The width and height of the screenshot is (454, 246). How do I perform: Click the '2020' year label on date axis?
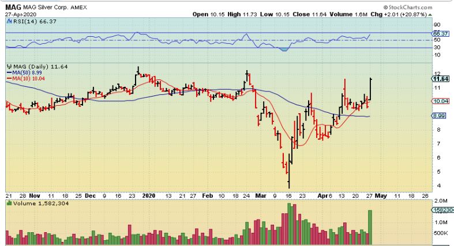click(x=149, y=196)
